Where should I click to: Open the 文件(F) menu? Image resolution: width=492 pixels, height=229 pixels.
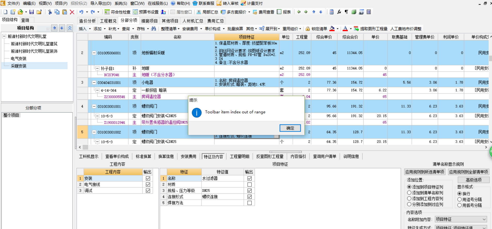pyautogui.click(x=13, y=3)
